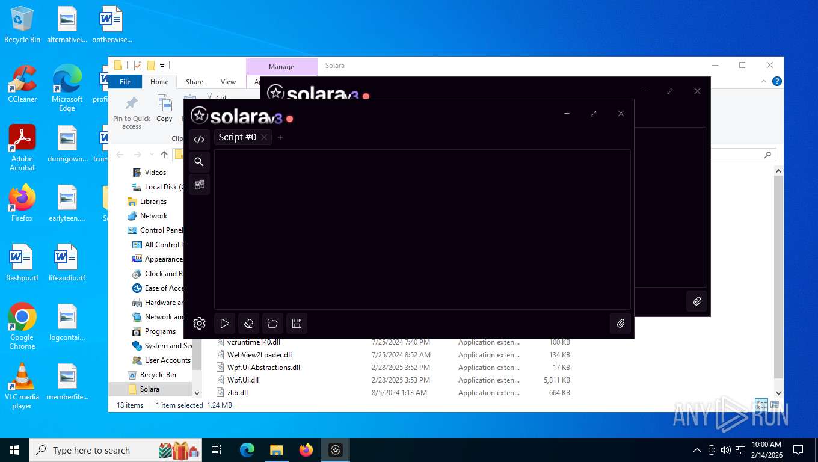The height and width of the screenshot is (462, 818).
Task: Save script with the floppy disk icon
Action: click(297, 323)
